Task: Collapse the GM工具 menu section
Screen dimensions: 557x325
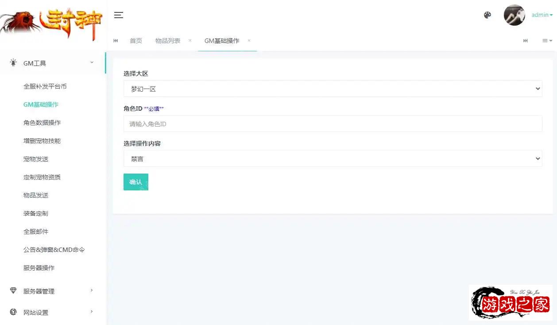Action: (53, 63)
